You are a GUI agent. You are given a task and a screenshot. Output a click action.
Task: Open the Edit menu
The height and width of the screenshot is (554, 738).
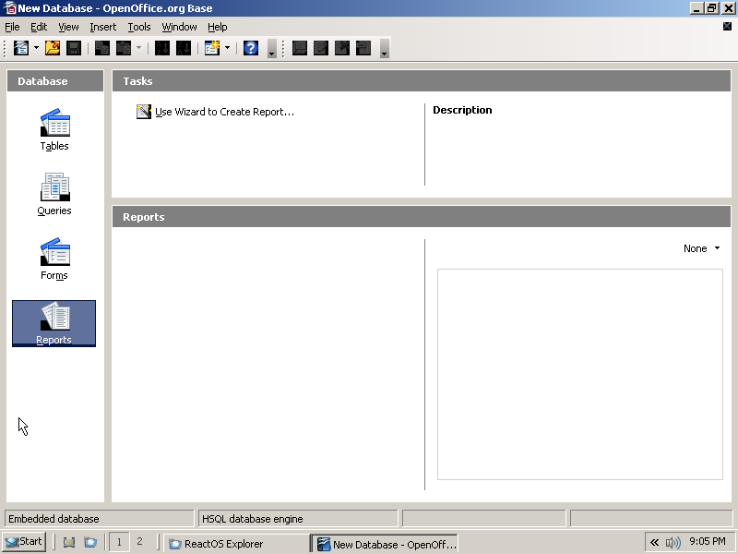(x=39, y=28)
